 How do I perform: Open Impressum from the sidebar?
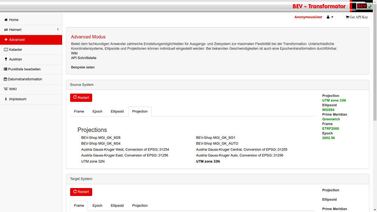tap(31, 99)
